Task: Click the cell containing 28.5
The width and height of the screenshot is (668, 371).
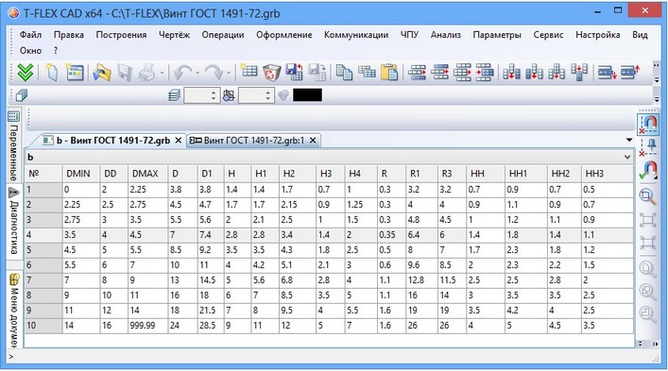Action: (x=211, y=326)
